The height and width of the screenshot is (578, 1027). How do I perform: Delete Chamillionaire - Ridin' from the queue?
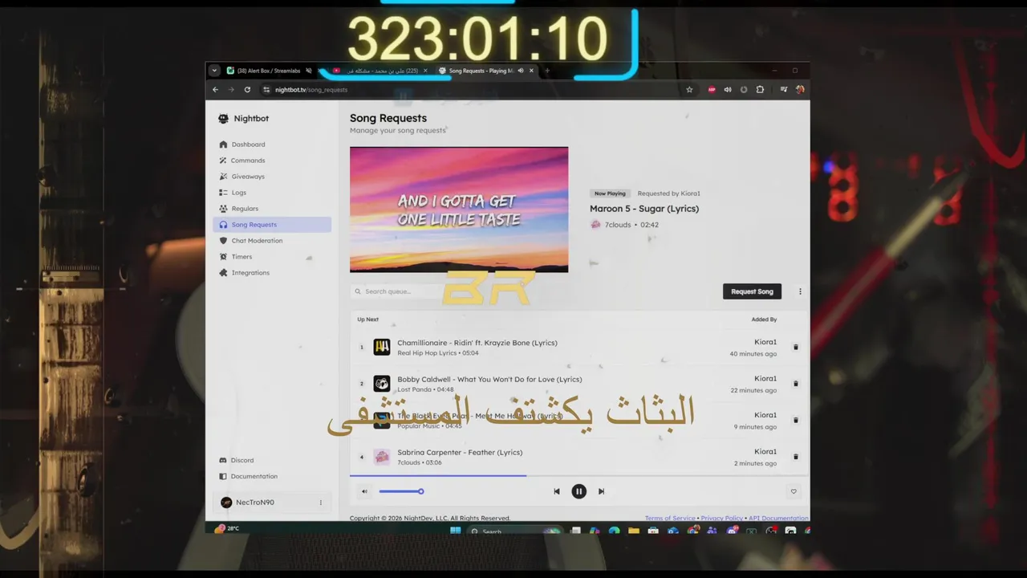[x=796, y=348]
